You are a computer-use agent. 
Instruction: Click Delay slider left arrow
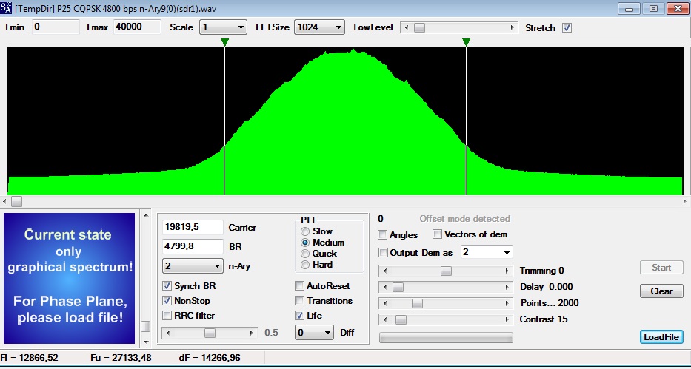point(384,287)
